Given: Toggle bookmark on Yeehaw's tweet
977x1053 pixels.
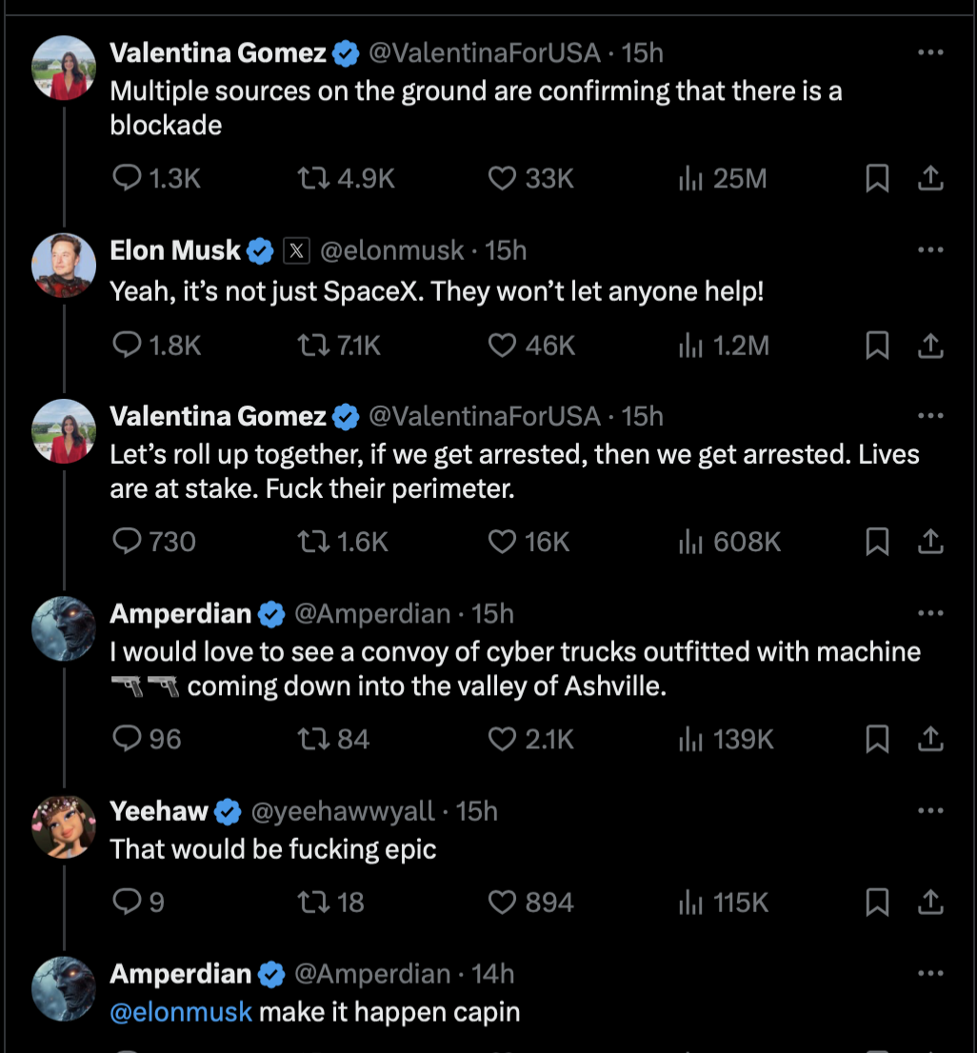Looking at the screenshot, I should (x=877, y=903).
